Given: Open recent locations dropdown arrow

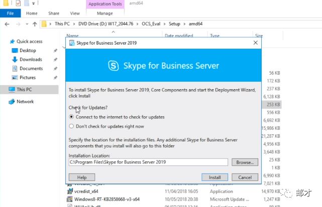Looking at the screenshot, I should 26,24.
